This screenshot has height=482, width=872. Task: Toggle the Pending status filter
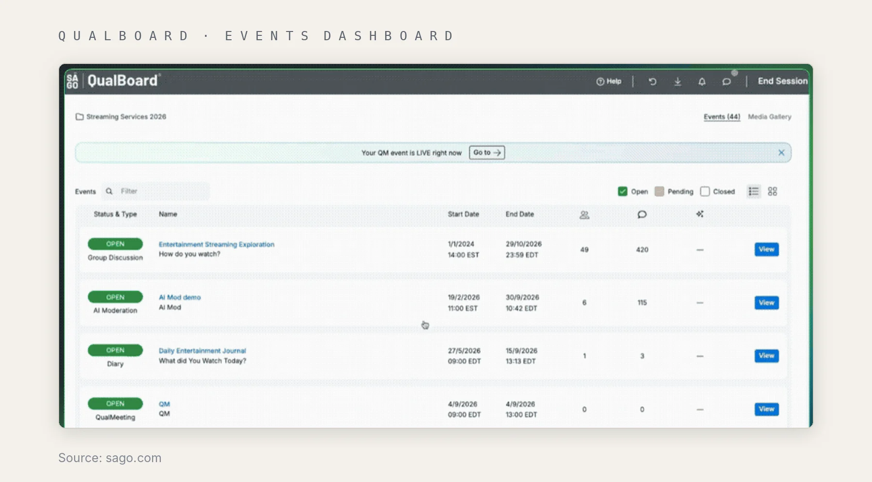(659, 191)
